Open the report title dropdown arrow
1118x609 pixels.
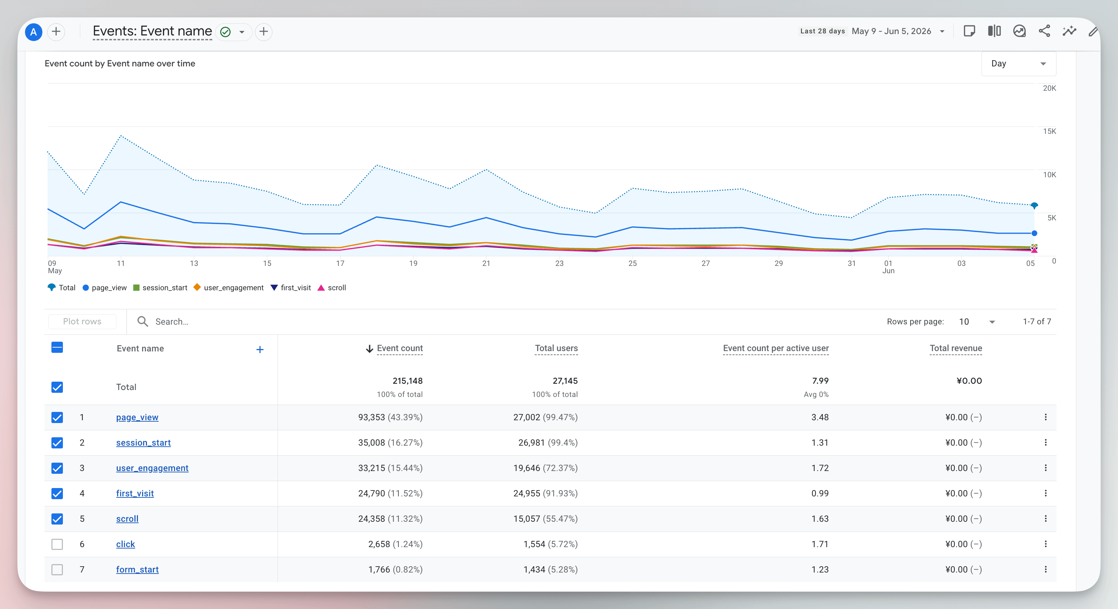242,32
